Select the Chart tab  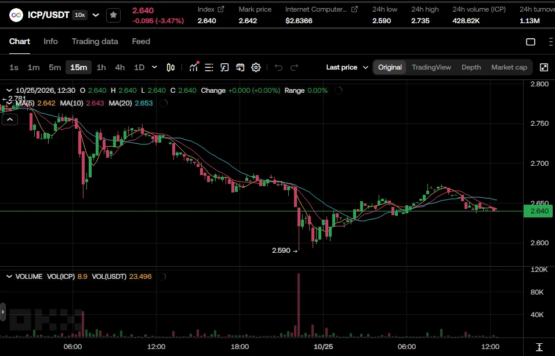(x=20, y=41)
